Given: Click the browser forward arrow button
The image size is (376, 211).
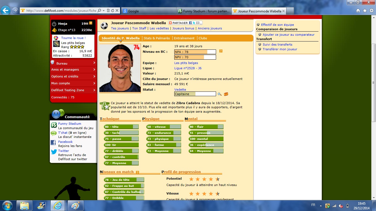Looking at the screenshot, I should pyautogui.click(x=15, y=11).
